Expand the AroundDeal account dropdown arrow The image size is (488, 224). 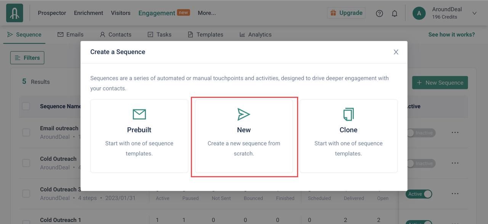click(474, 13)
